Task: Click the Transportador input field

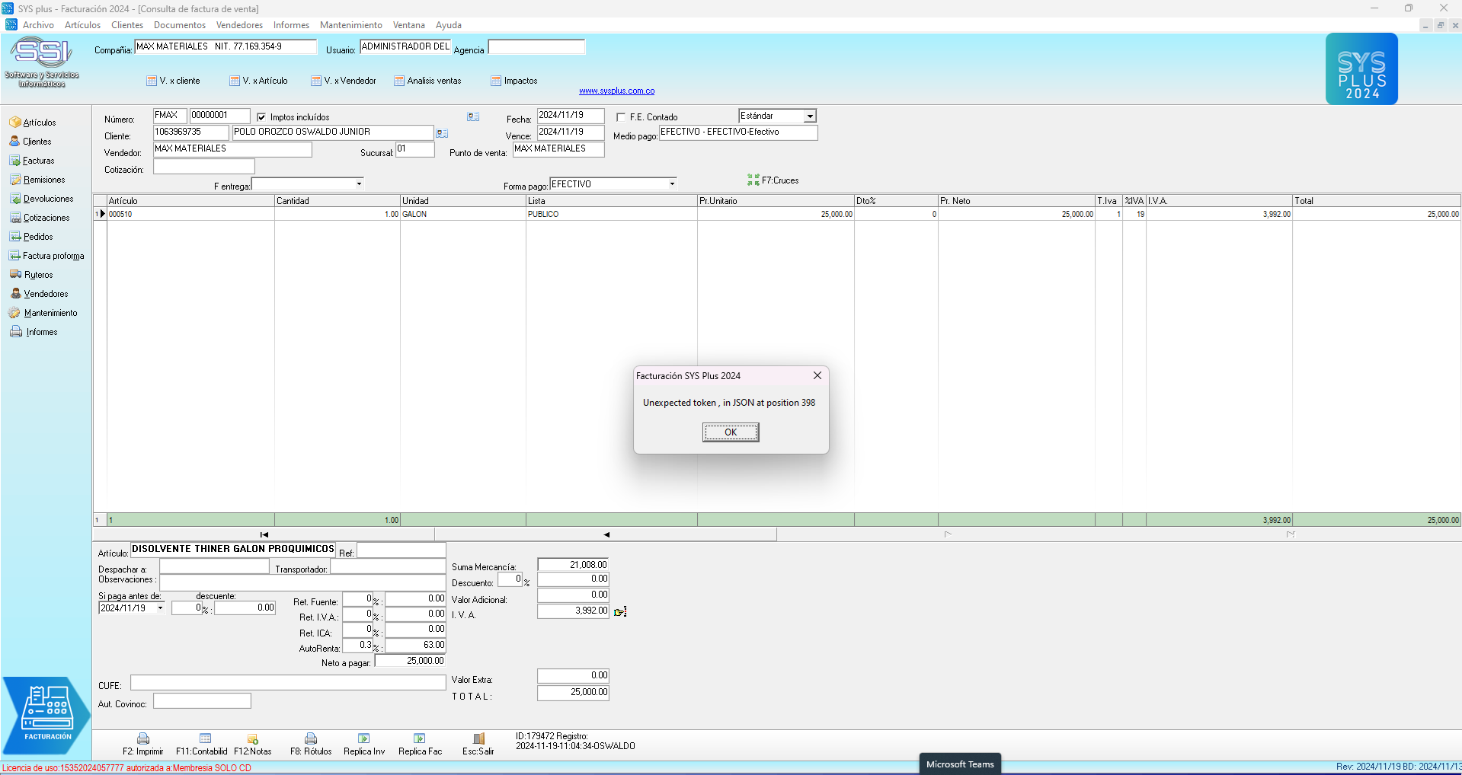Action: coord(388,566)
